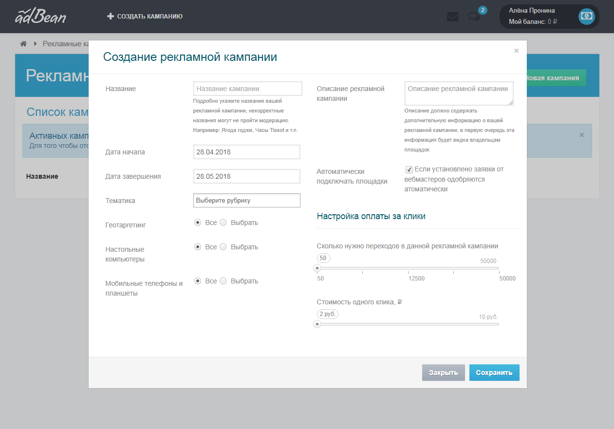Click the home icon in breadcrumb

pos(23,44)
